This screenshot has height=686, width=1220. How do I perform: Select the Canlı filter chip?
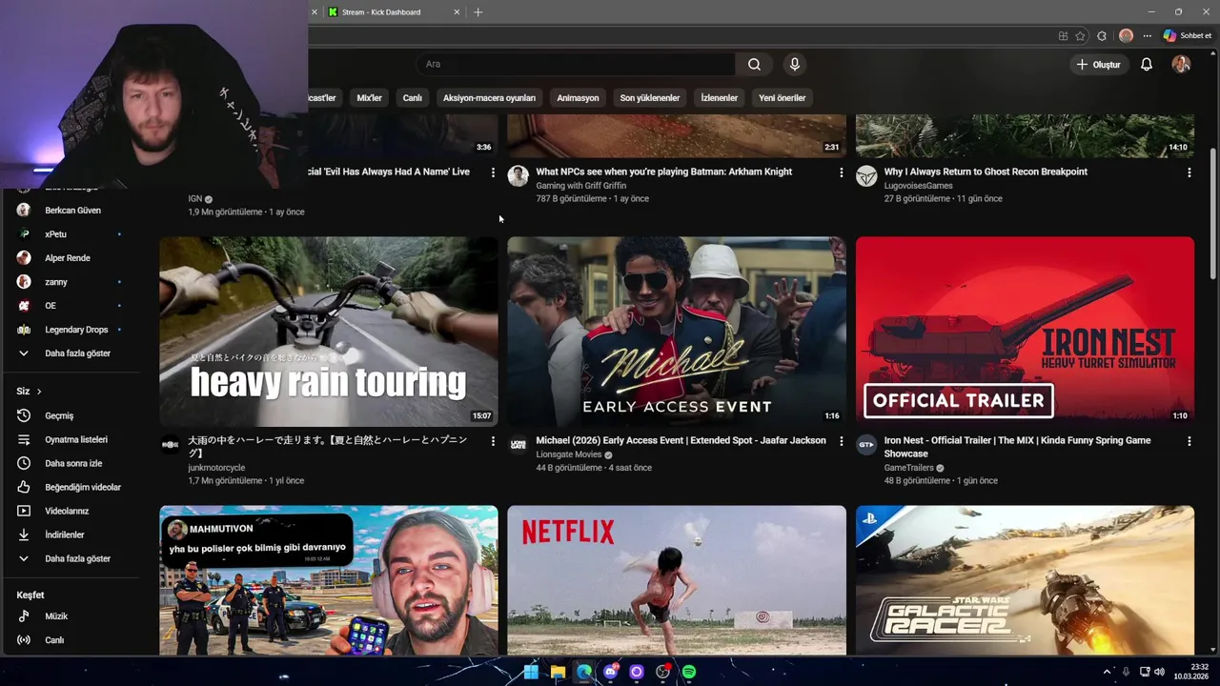(412, 97)
